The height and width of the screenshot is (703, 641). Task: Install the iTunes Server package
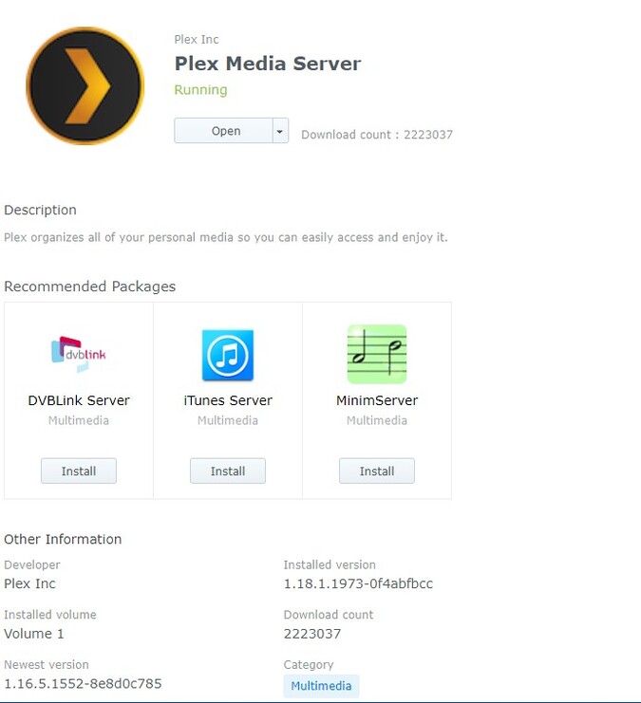(228, 471)
